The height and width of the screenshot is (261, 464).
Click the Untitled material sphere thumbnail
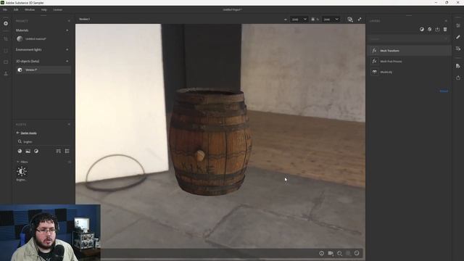[x=20, y=38]
